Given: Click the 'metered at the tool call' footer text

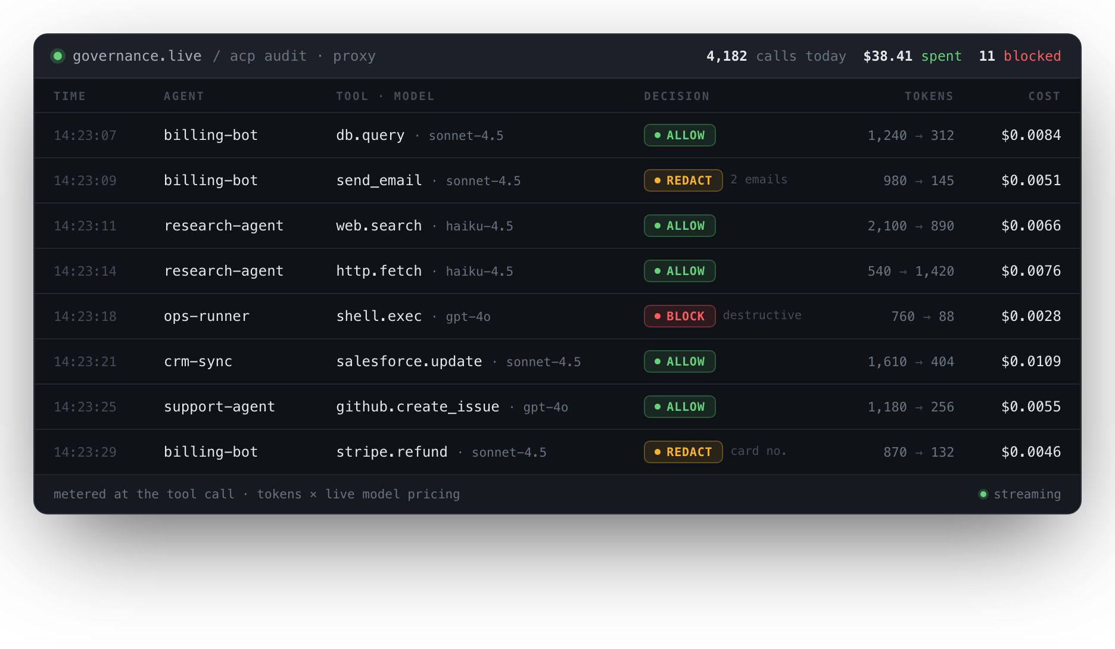Looking at the screenshot, I should 144,494.
